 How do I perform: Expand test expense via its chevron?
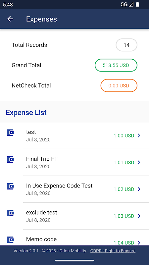pyautogui.click(x=139, y=135)
